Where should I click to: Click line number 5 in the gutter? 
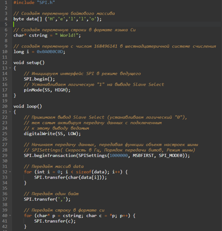pos(6,24)
